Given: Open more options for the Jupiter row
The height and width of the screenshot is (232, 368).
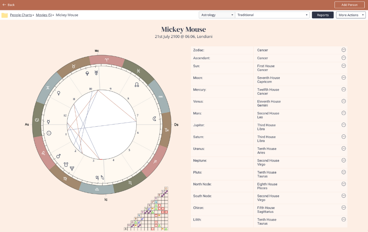Looking at the screenshot, I should (344, 125).
